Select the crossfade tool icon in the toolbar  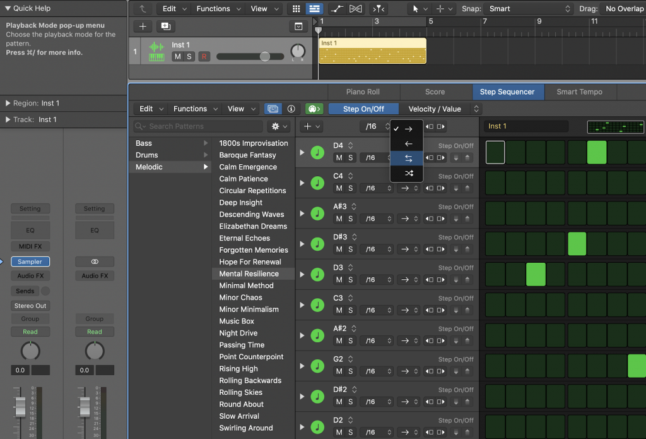coord(354,9)
